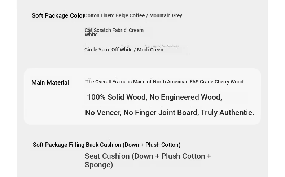Click the North American FAS Grade Cherry Wood sentence
The image size is (285, 177).
tap(164, 82)
